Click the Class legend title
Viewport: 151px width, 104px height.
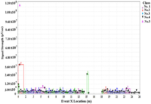[x=146, y=3]
